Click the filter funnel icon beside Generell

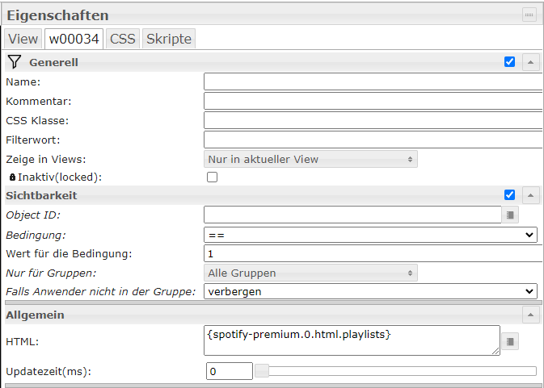(14, 62)
